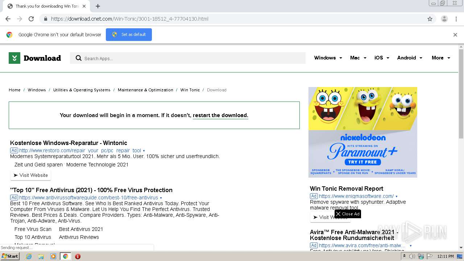
Task: Open the Windows Start menu
Action: click(x=10, y=256)
